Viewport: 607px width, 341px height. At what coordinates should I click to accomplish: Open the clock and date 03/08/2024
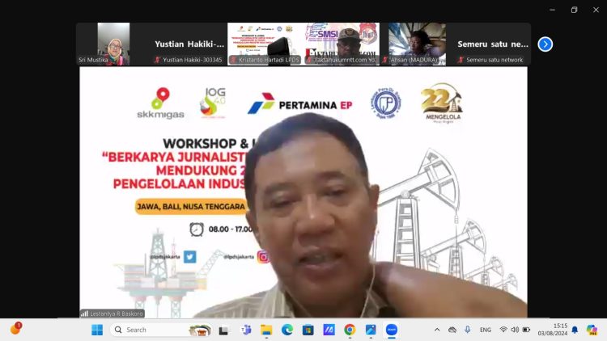pyautogui.click(x=553, y=330)
